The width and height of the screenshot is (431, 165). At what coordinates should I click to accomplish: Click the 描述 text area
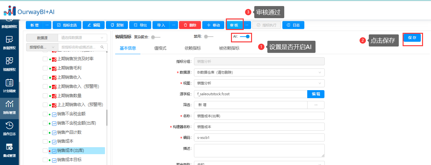pyautogui.click(x=259, y=150)
